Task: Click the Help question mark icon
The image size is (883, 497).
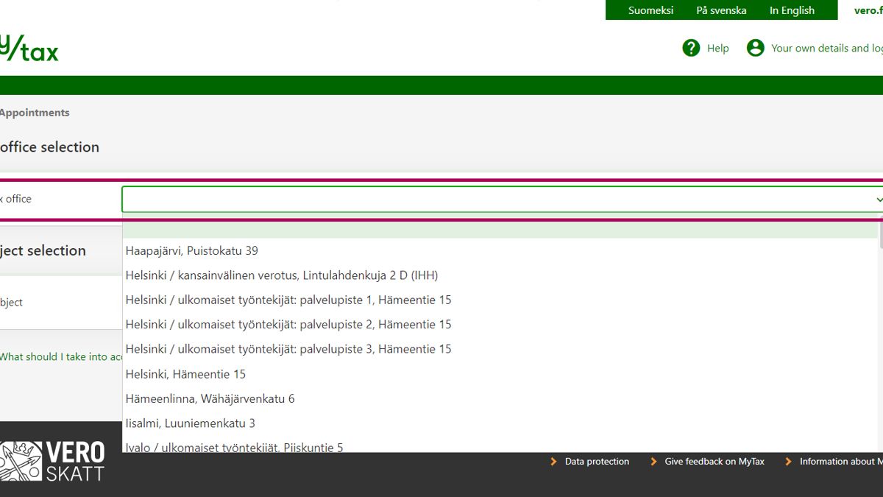Action: point(691,48)
